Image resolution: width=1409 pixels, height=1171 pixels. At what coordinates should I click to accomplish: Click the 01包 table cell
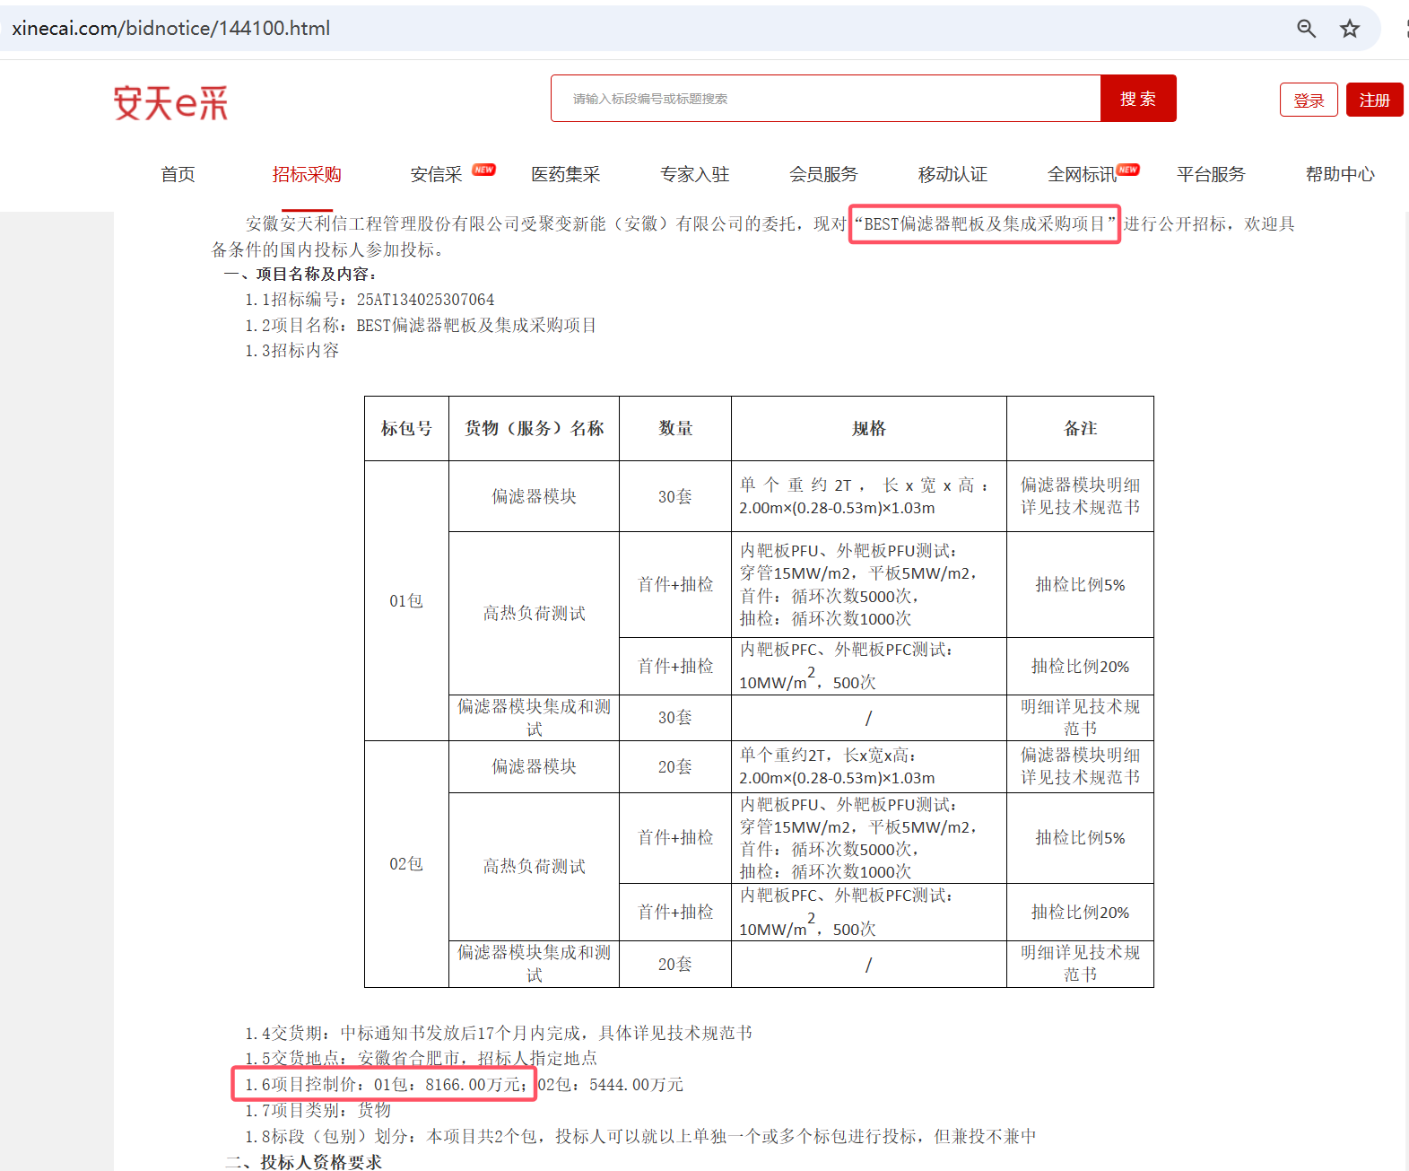[x=406, y=600]
